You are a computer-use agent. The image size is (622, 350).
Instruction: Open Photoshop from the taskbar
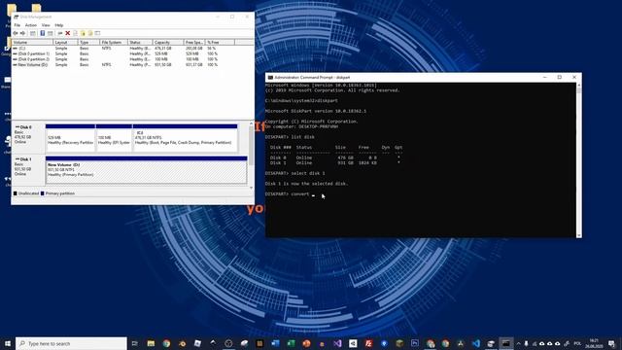point(415,343)
